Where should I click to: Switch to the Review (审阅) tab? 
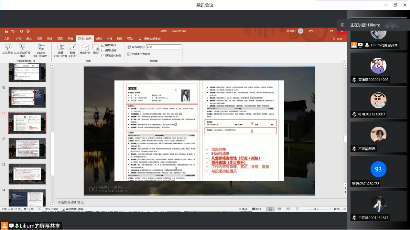(x=109, y=38)
